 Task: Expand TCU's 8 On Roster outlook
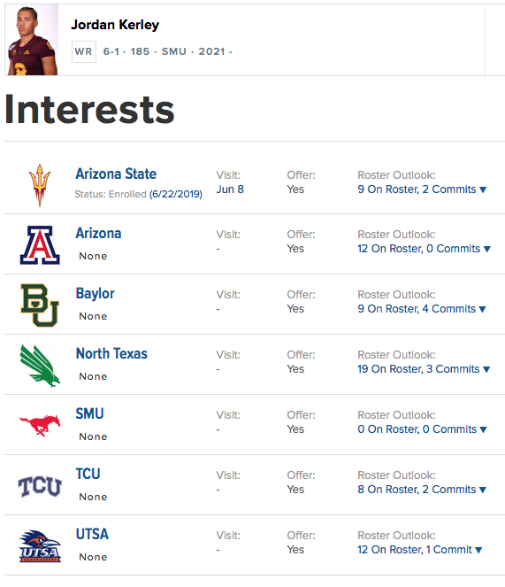(422, 490)
